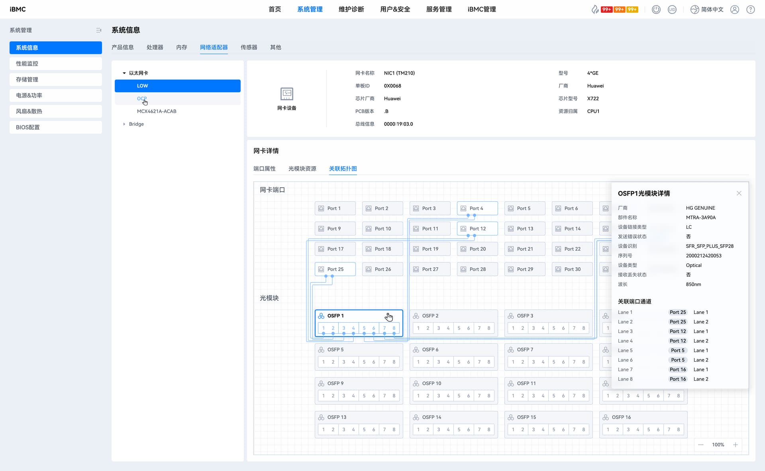Select the 传感器 tab
Screen dimensions: 765x471
pyautogui.click(x=249, y=47)
